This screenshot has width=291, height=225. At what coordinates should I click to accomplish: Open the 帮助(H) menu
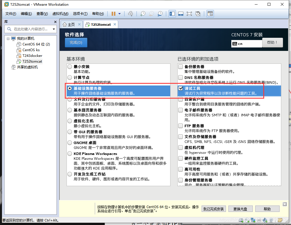[x=98, y=14]
